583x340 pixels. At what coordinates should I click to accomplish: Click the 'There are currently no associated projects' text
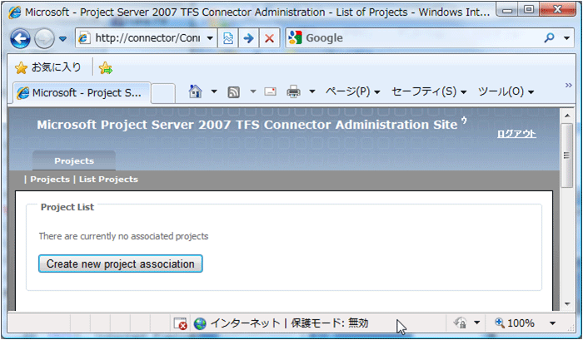point(123,236)
